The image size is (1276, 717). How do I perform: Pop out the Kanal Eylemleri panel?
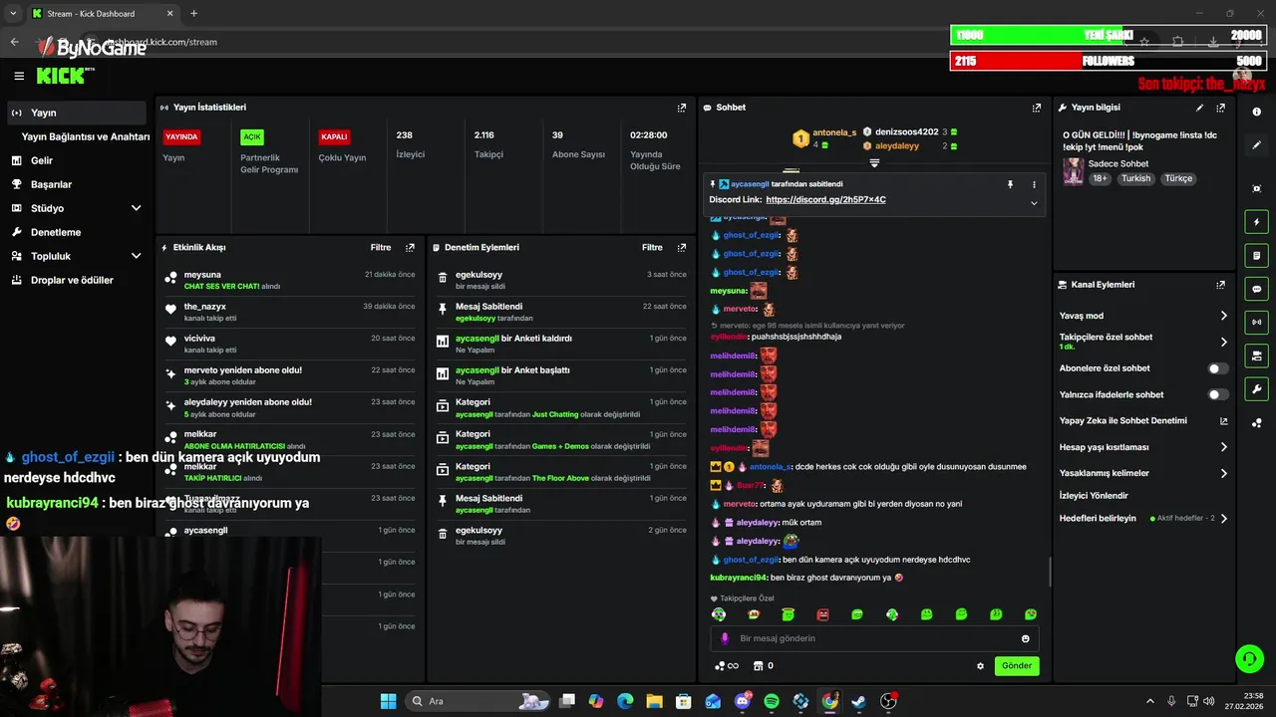coord(1220,285)
